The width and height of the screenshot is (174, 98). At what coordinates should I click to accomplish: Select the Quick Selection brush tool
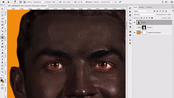pyautogui.click(x=2, y=19)
